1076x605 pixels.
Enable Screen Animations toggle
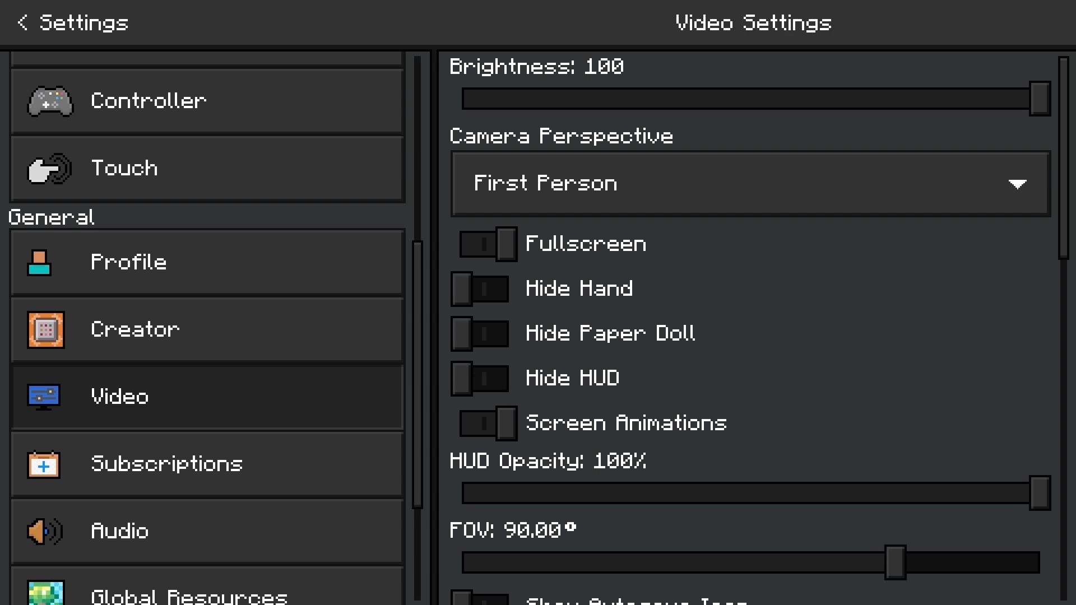tap(484, 424)
